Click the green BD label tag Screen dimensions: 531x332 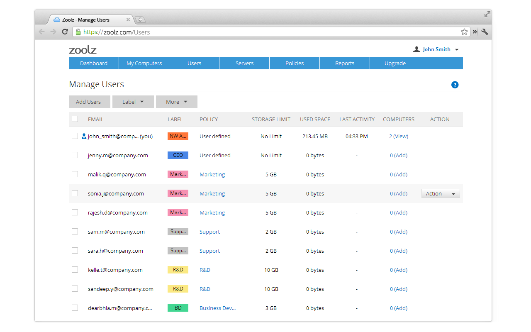click(178, 308)
